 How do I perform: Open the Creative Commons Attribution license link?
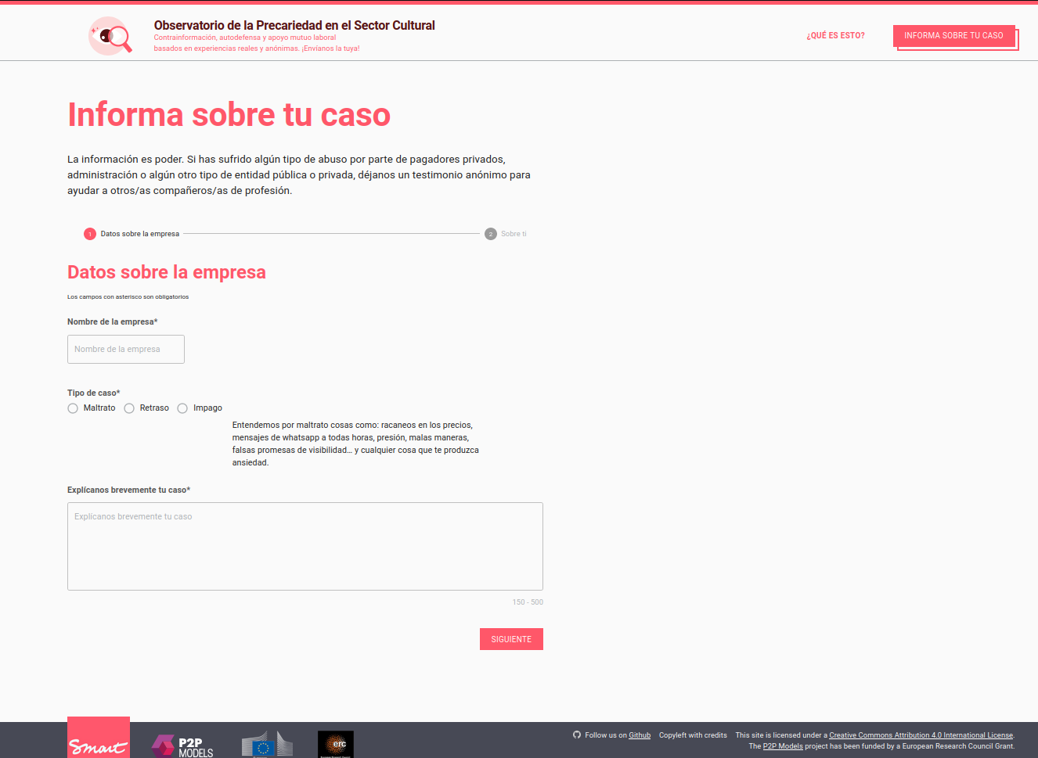point(920,735)
